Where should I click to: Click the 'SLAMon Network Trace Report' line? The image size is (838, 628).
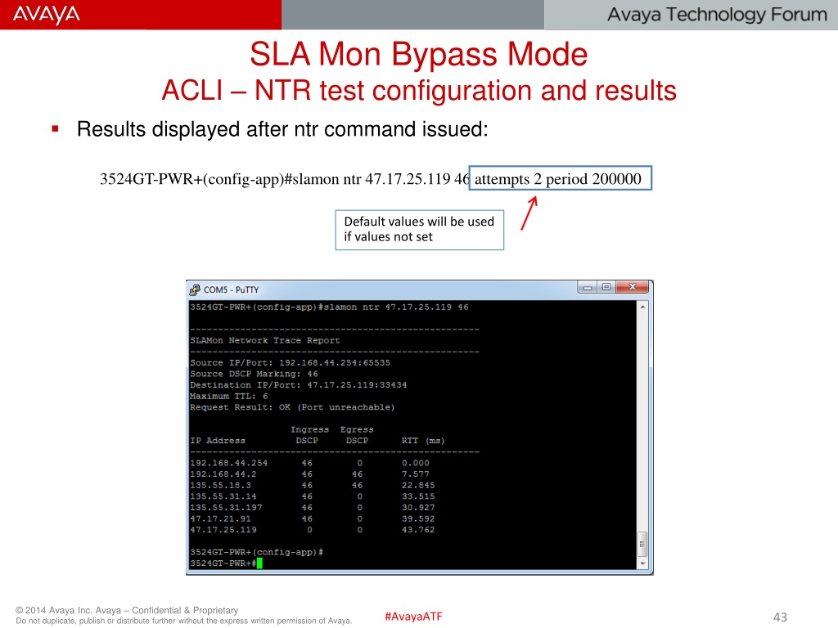(264, 340)
